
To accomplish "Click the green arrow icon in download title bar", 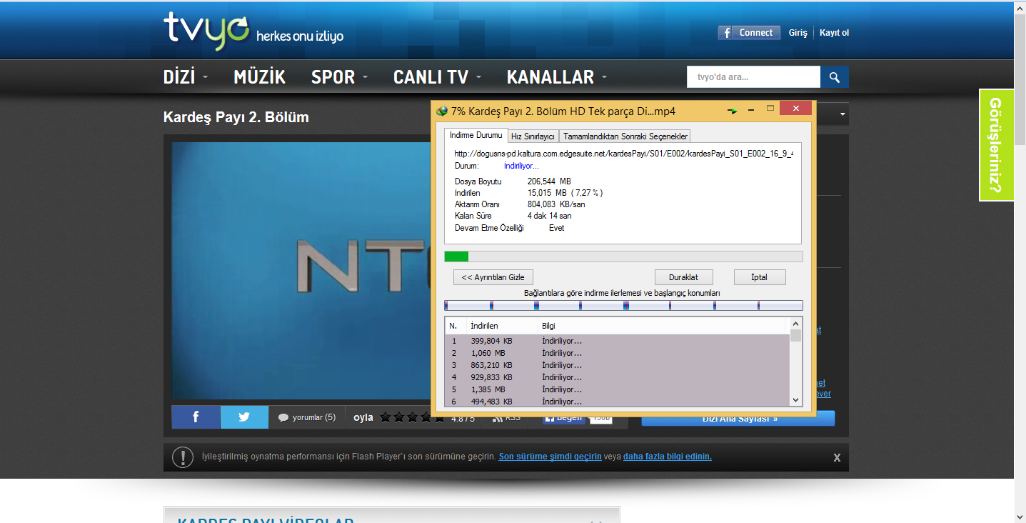I will tap(732, 111).
